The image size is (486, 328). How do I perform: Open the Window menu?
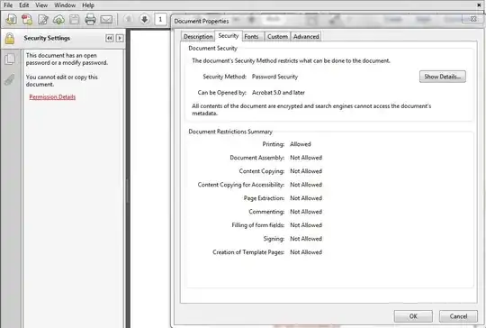[x=65, y=5]
